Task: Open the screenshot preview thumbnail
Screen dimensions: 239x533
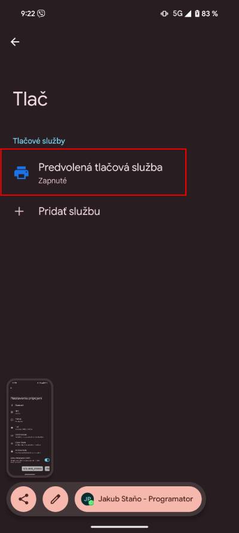Action: tap(30, 428)
